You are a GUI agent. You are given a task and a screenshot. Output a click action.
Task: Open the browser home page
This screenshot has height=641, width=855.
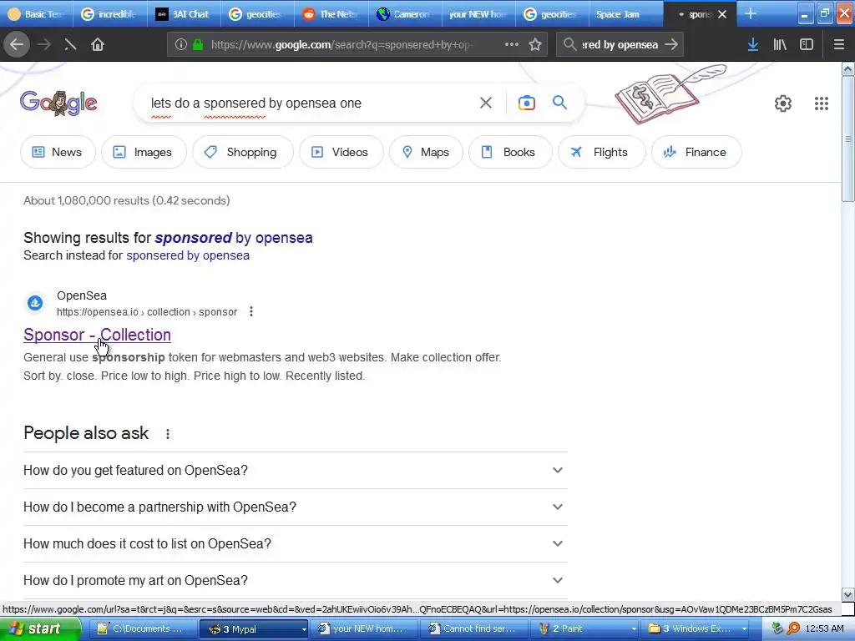pyautogui.click(x=98, y=44)
